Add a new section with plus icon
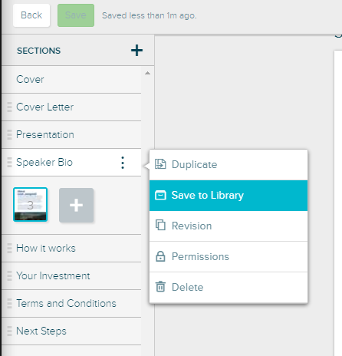The width and height of the screenshot is (342, 356). click(x=136, y=50)
